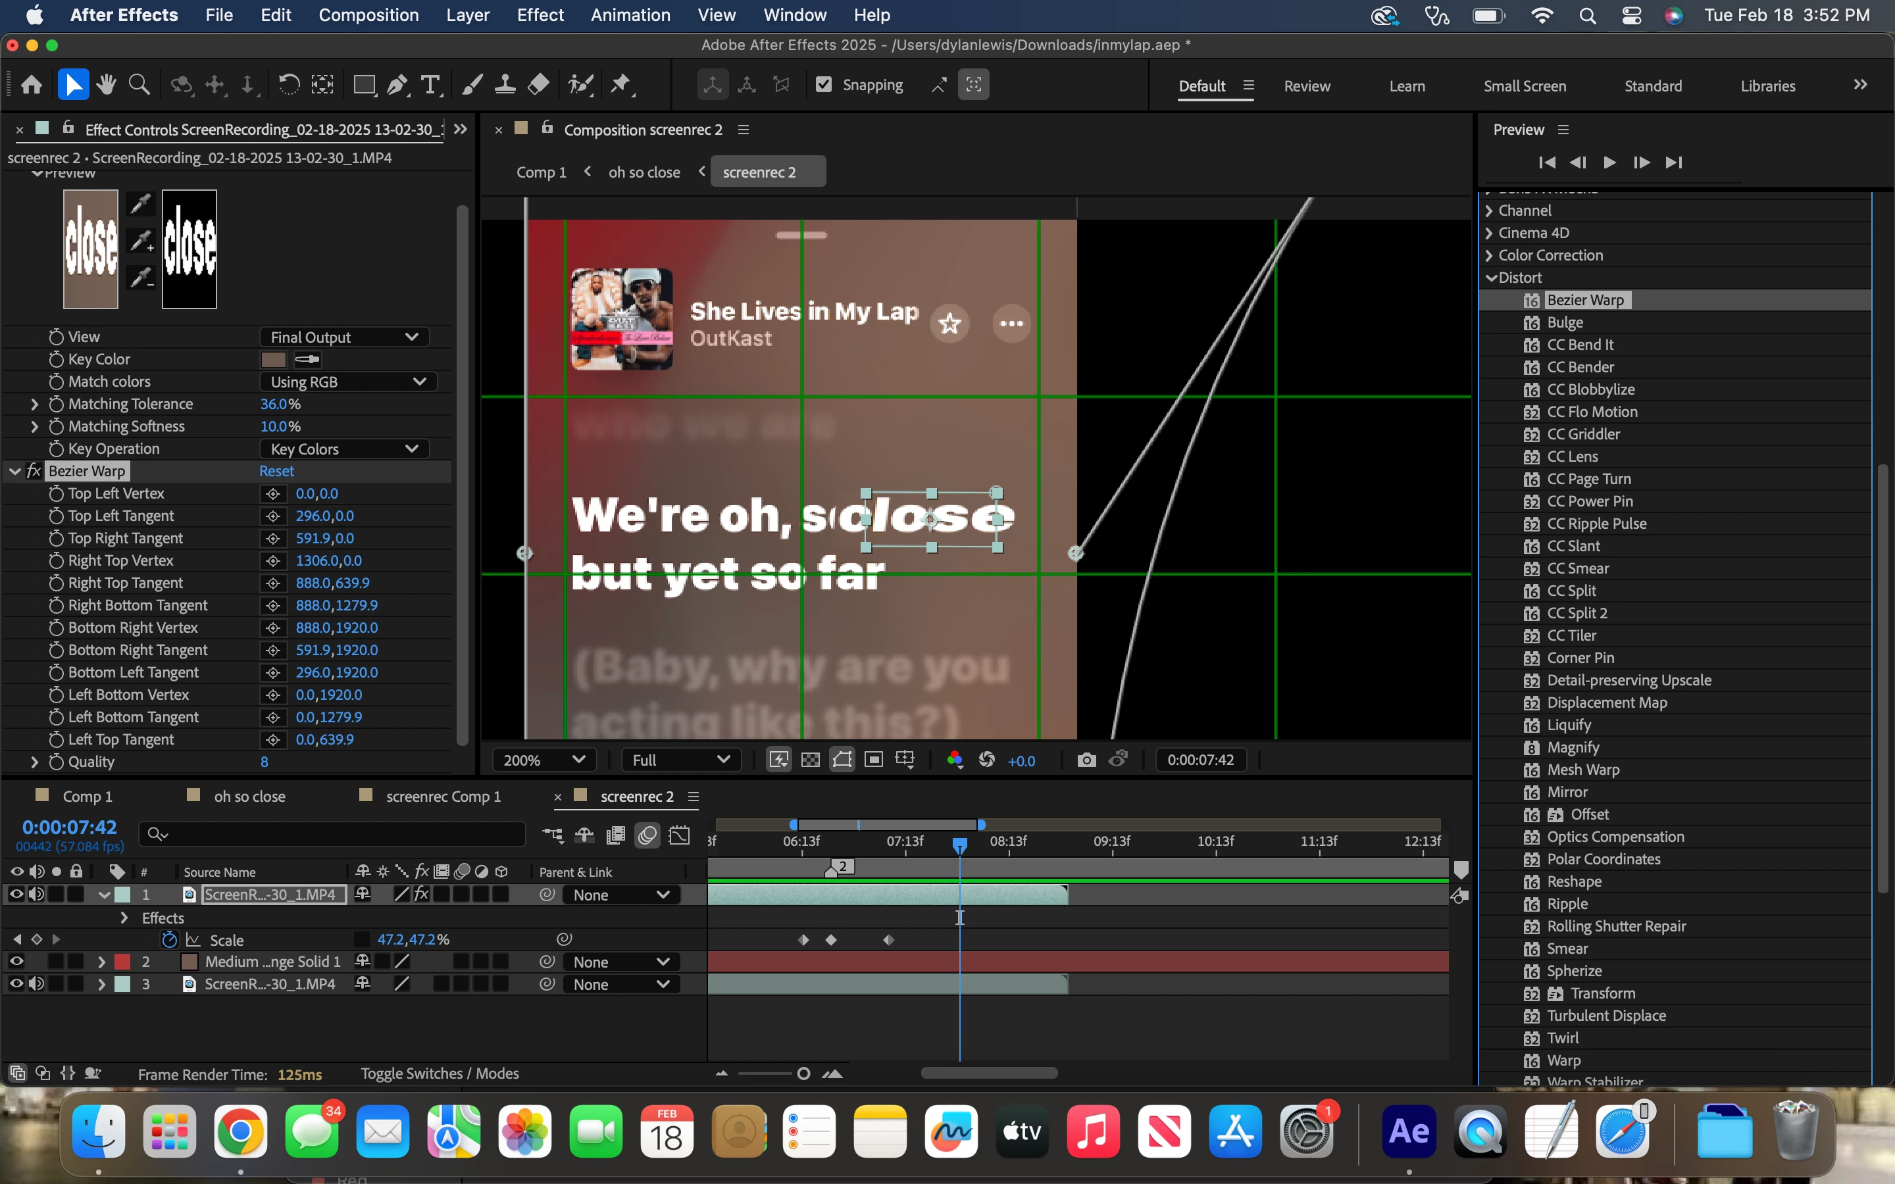Toggle transparency grid in viewer
This screenshot has height=1184, width=1895.
pyautogui.click(x=811, y=760)
